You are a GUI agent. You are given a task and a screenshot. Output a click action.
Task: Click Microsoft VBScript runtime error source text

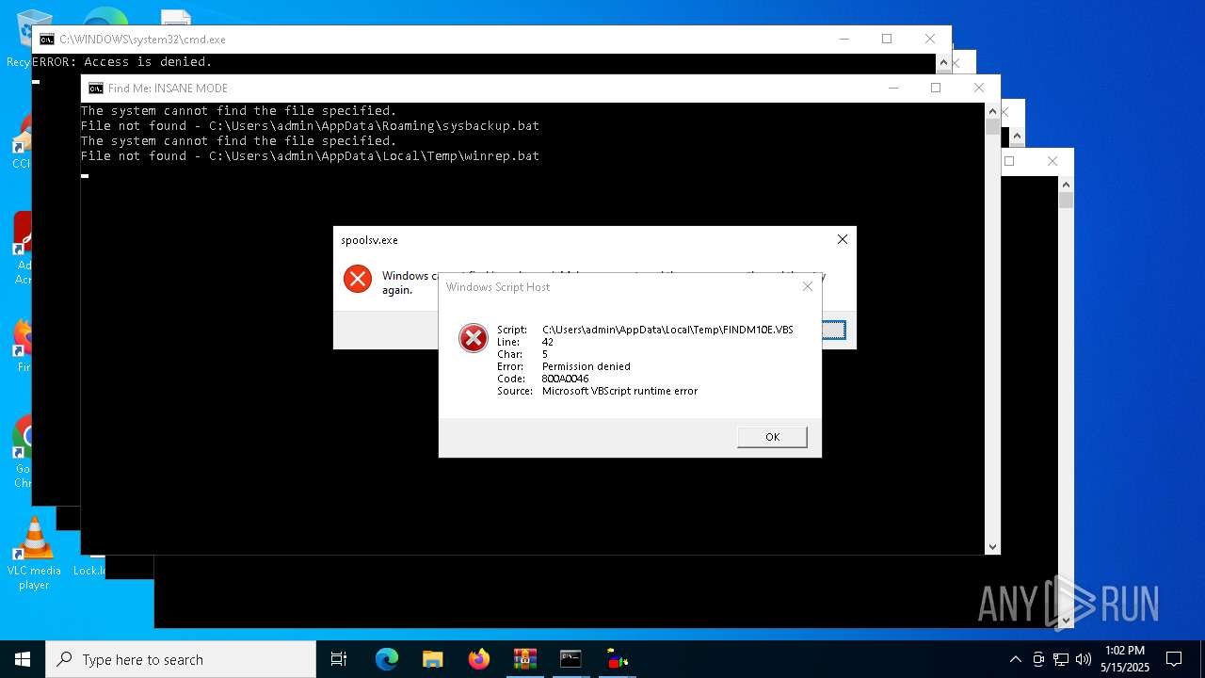click(x=619, y=391)
